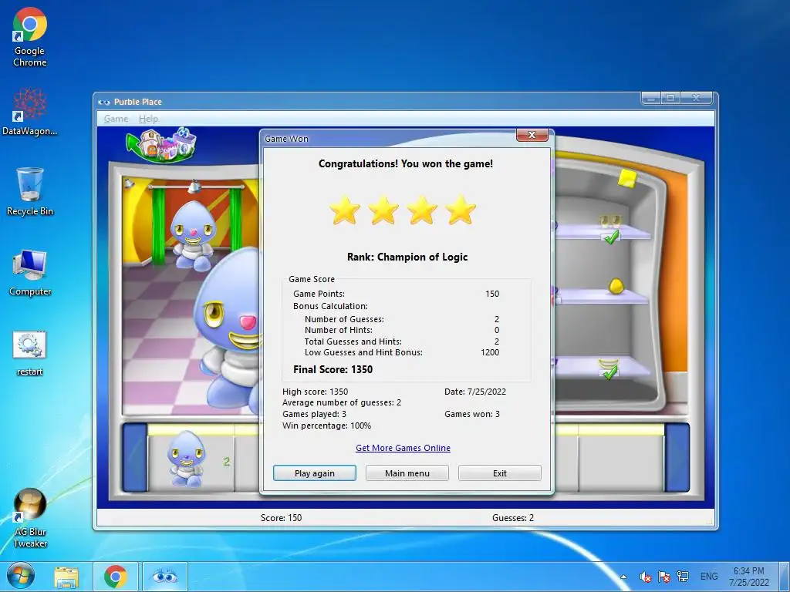Click the muted volume tray icon
The width and height of the screenshot is (790, 592).
click(645, 577)
